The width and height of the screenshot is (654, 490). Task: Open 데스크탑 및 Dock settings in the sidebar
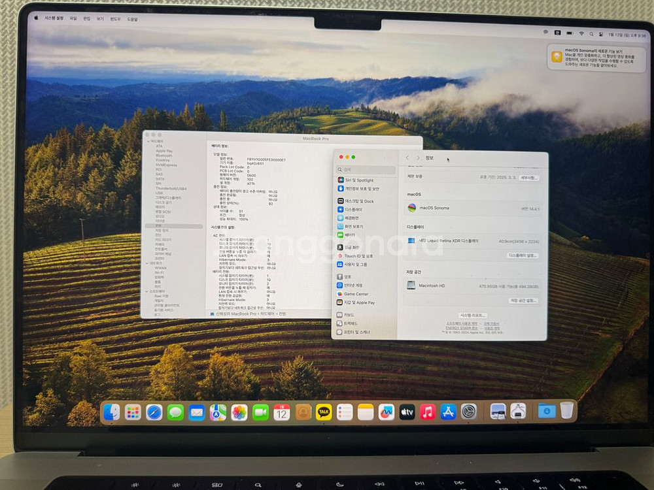tap(356, 201)
